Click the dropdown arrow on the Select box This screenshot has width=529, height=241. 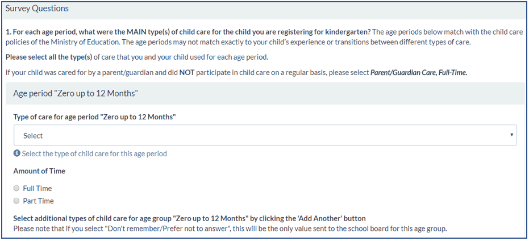511,135
